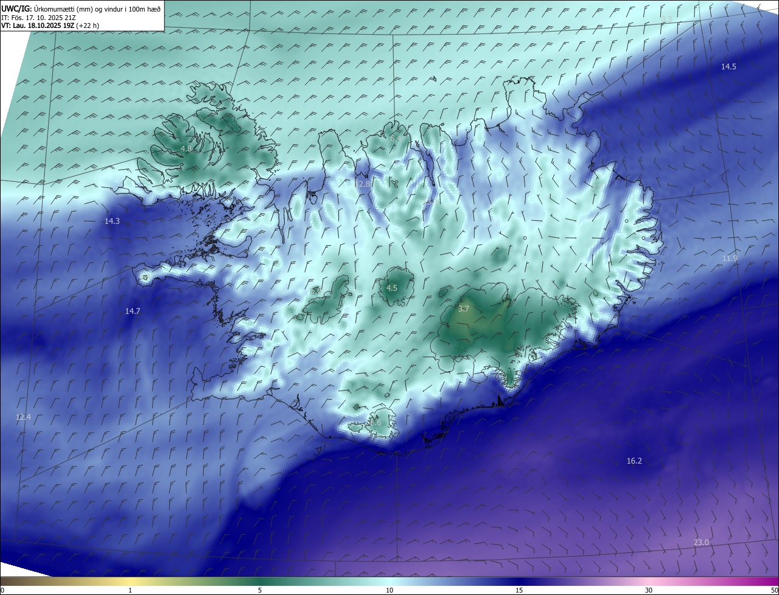This screenshot has height=595, width=779.
Task: Click the '30' tick on the color scale
Action: tap(649, 590)
